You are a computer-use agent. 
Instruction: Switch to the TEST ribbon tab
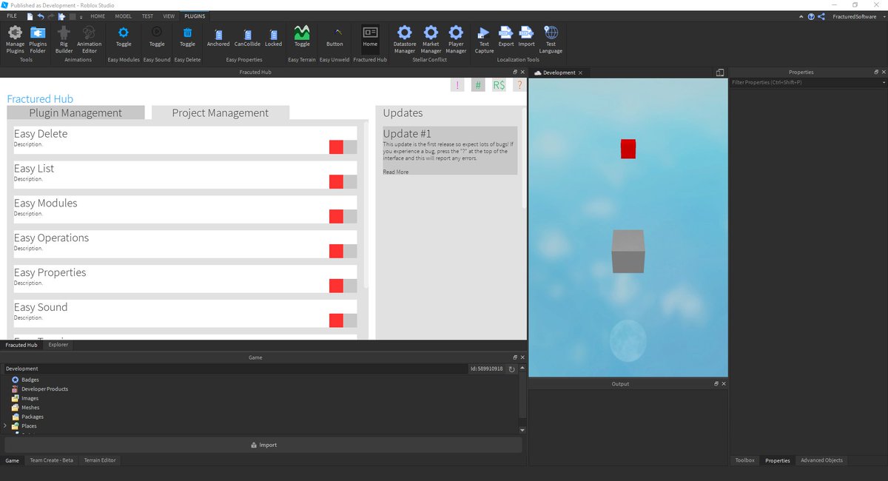(x=147, y=16)
